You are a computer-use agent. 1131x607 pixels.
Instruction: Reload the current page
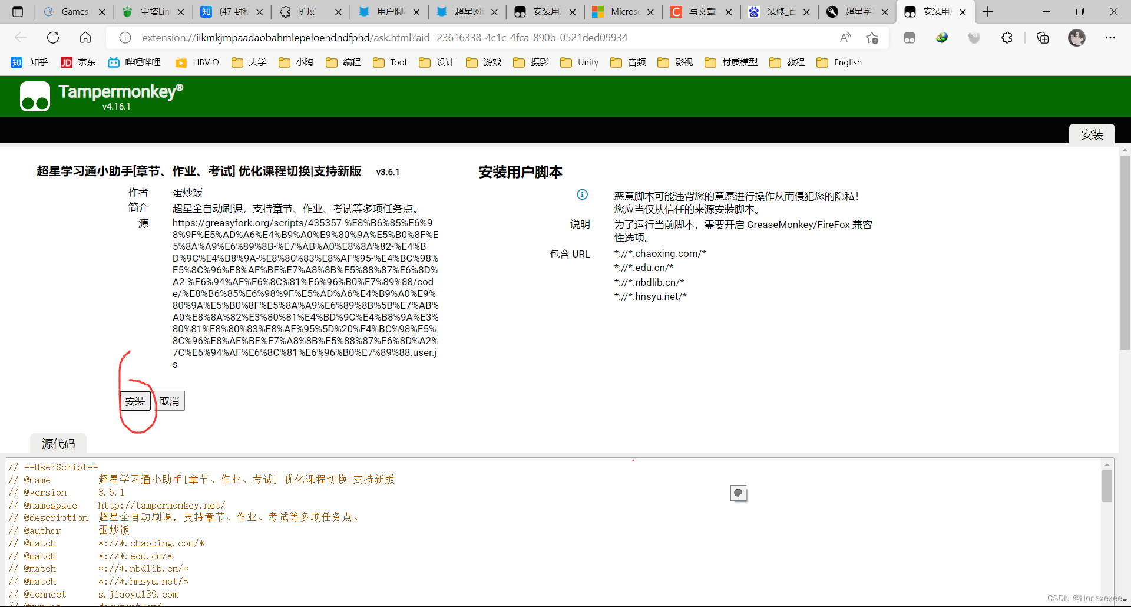pyautogui.click(x=53, y=38)
